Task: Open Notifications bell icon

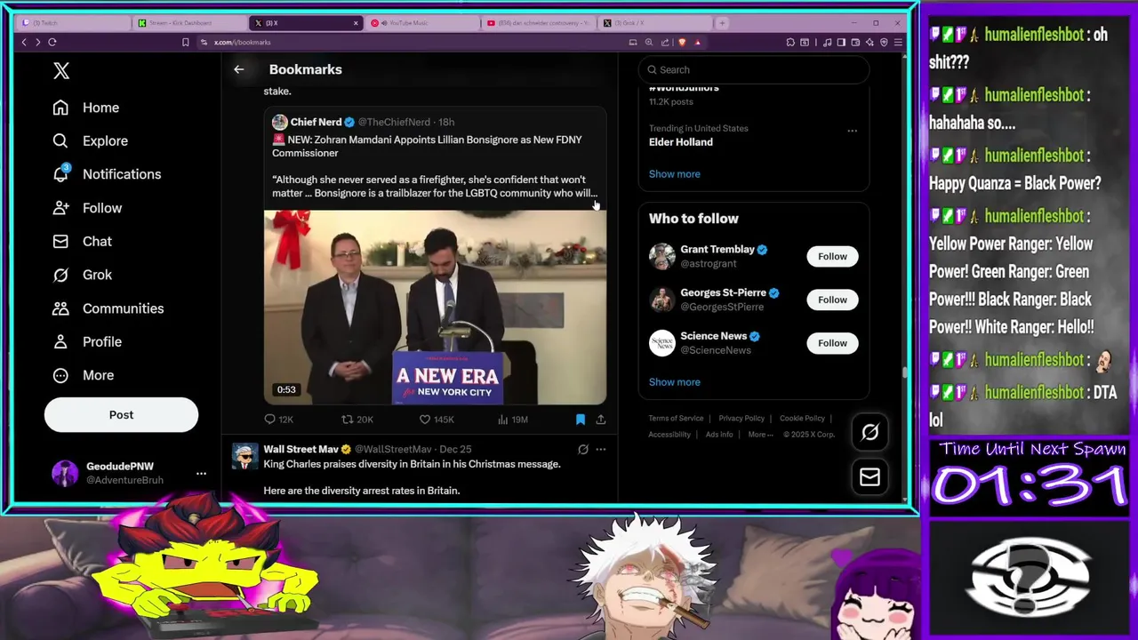Action: click(60, 174)
